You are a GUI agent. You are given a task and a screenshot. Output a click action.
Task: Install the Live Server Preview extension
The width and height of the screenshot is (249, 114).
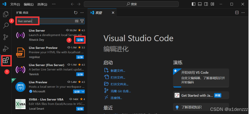tap(80, 57)
